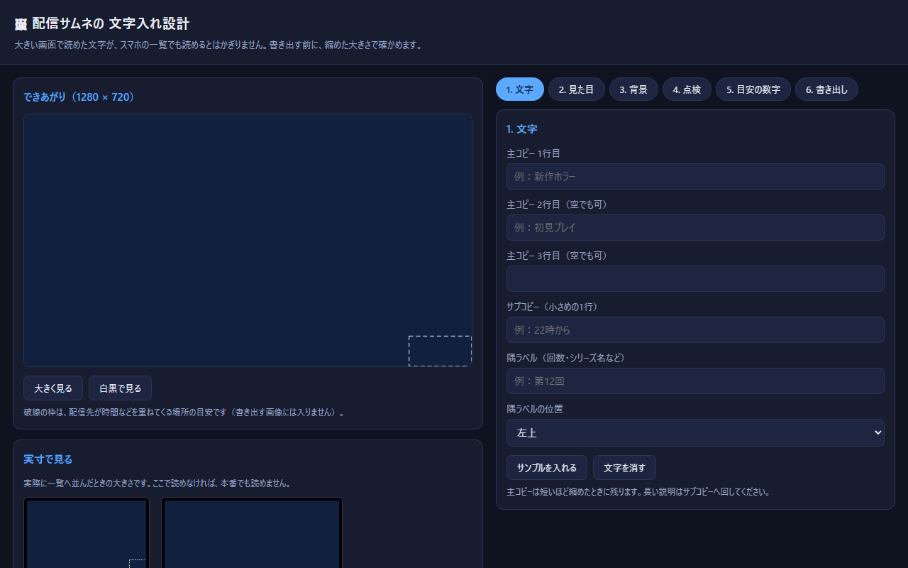Switch to the 1. 文字 tab

pos(520,89)
